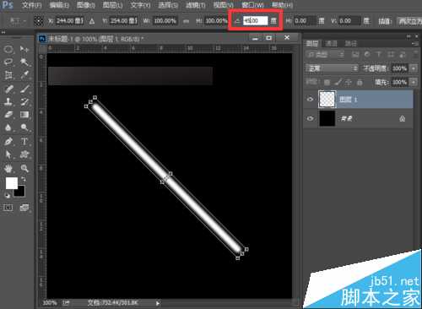Switch to the 通道 channels tab
The image size is (422, 309).
pos(331,43)
